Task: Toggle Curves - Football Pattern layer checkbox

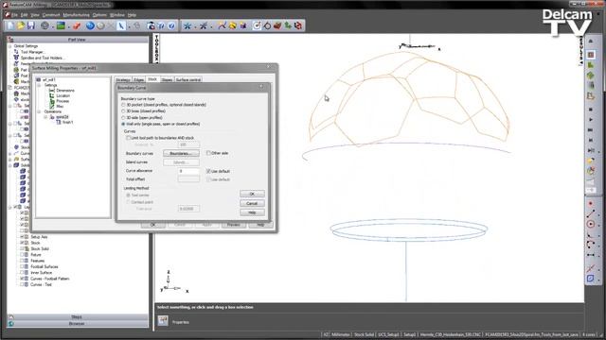Action: (x=23, y=279)
